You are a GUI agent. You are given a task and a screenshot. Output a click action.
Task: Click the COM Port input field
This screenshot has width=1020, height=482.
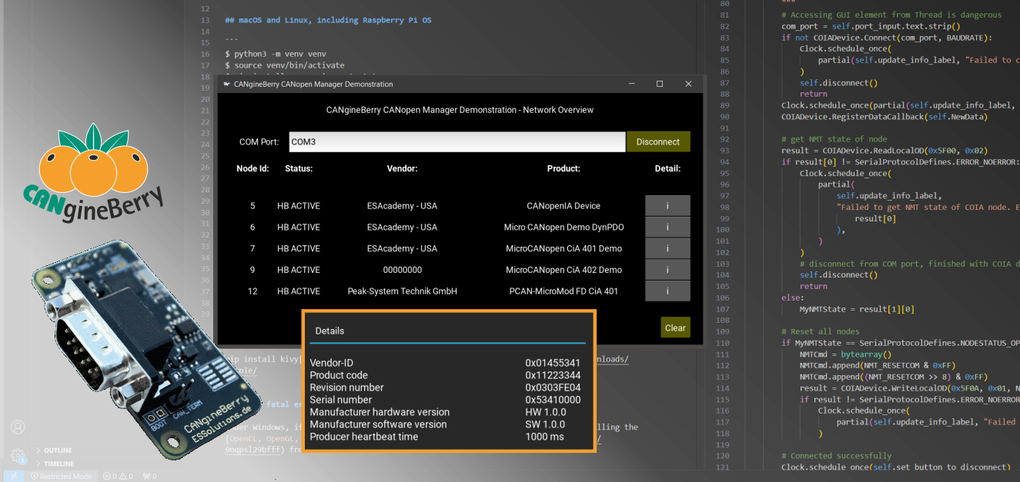point(456,142)
